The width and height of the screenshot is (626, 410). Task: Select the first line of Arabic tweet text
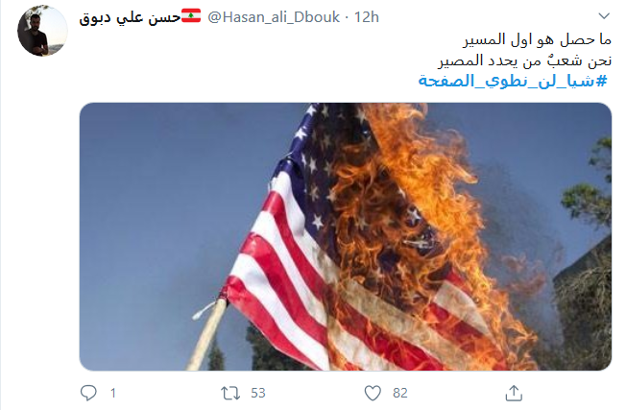click(537, 39)
